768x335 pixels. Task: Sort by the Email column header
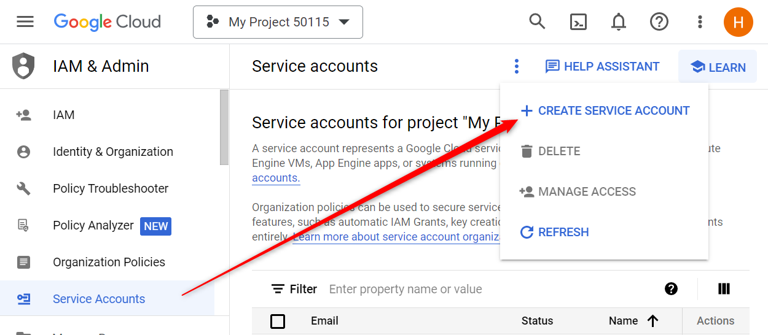(324, 321)
